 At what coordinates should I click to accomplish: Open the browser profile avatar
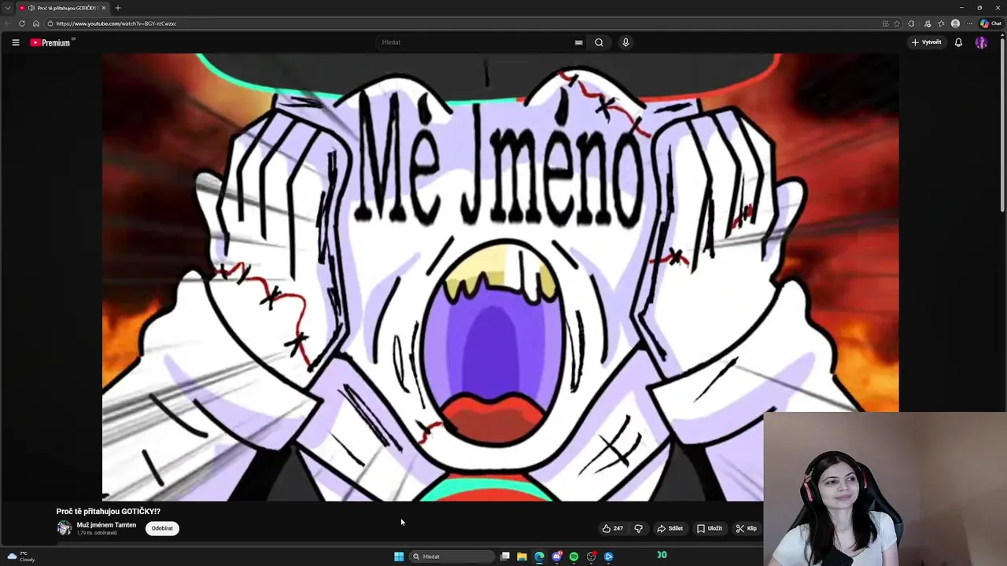tap(955, 24)
